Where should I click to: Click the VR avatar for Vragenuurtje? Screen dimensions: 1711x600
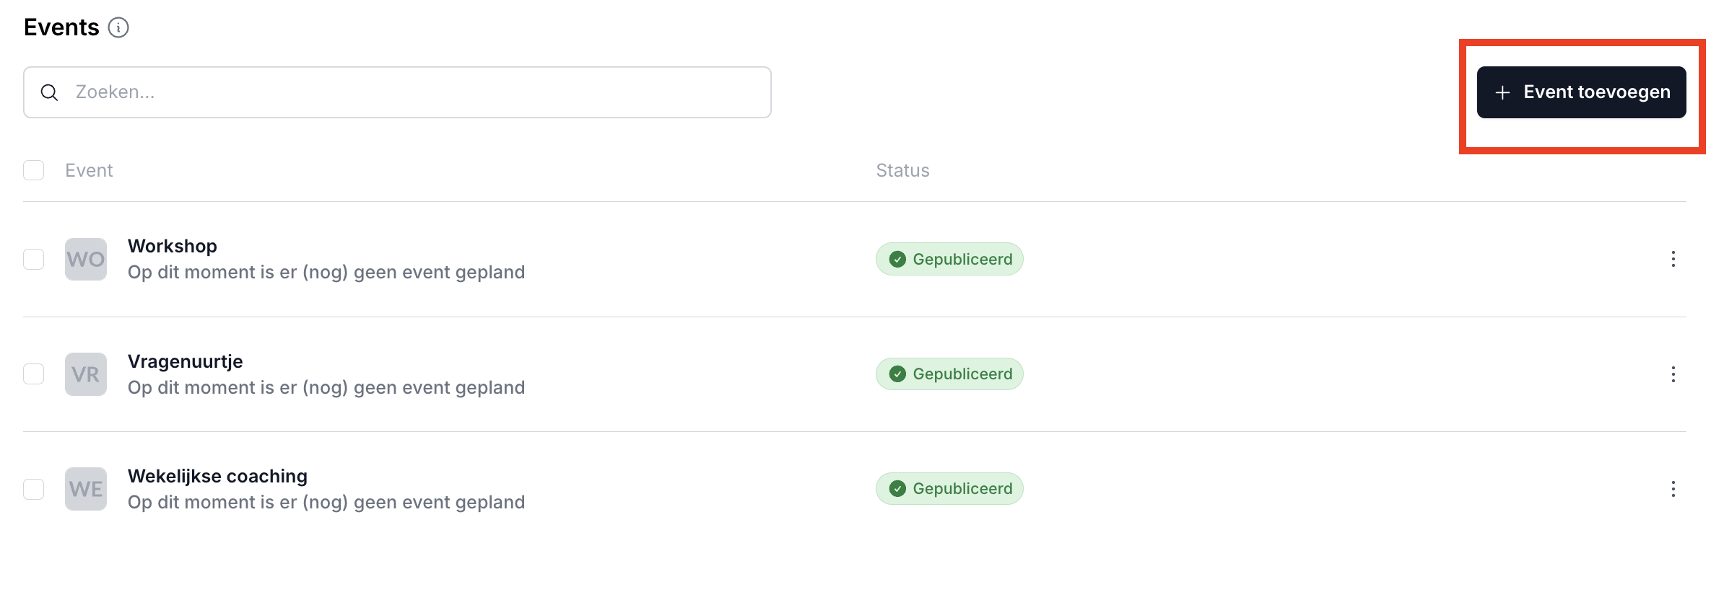pyautogui.click(x=86, y=374)
